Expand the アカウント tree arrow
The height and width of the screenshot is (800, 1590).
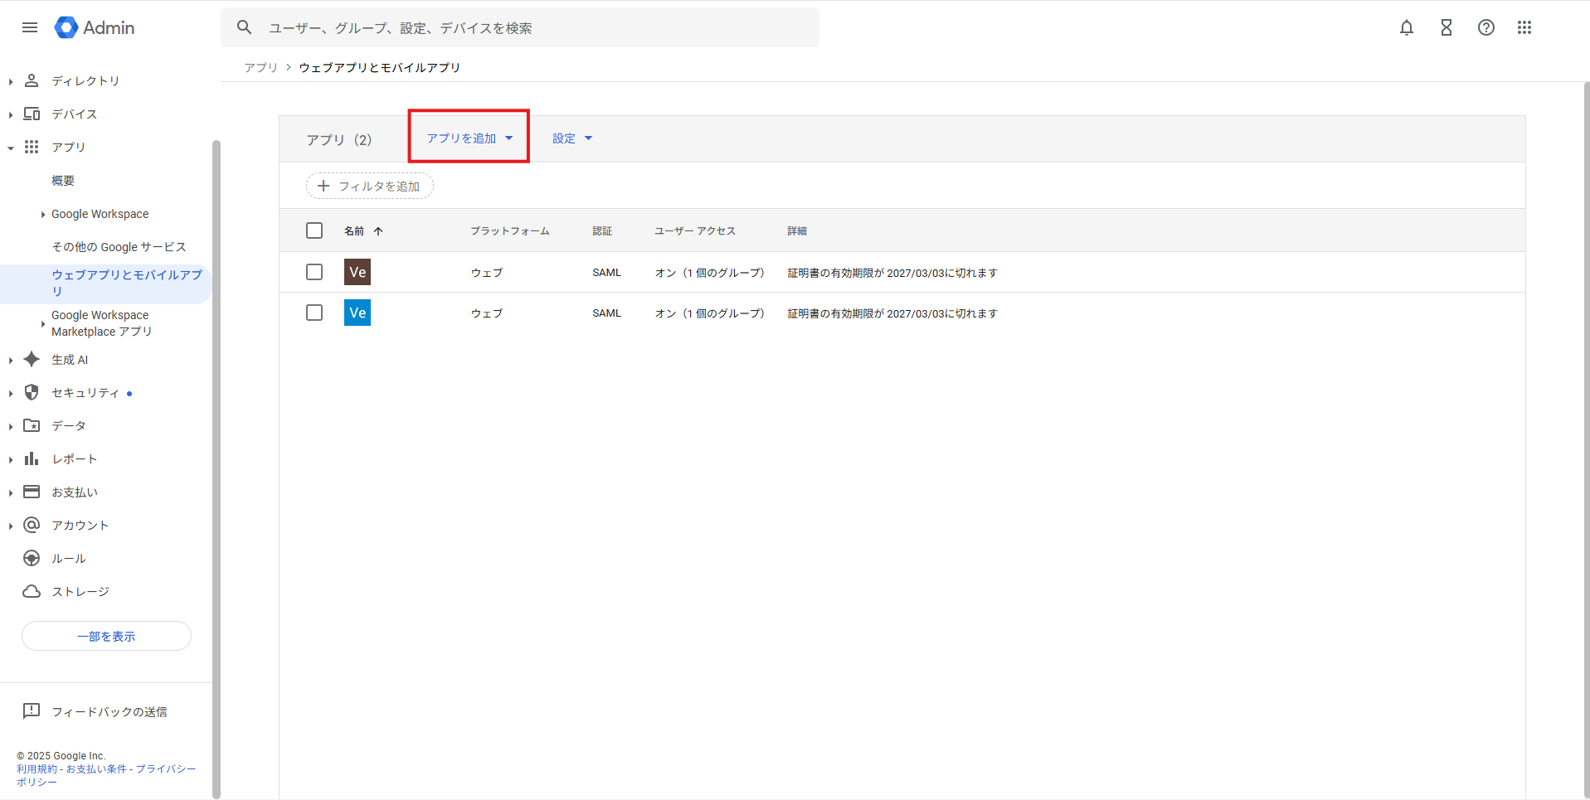click(x=11, y=526)
